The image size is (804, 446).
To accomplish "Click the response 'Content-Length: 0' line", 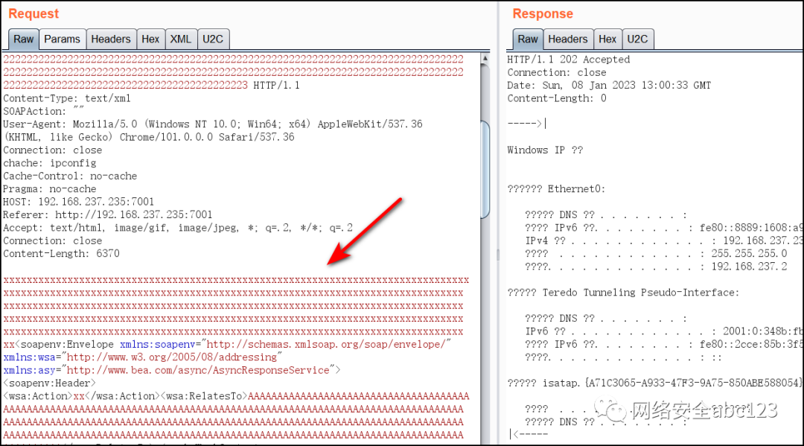I will tap(557, 98).
